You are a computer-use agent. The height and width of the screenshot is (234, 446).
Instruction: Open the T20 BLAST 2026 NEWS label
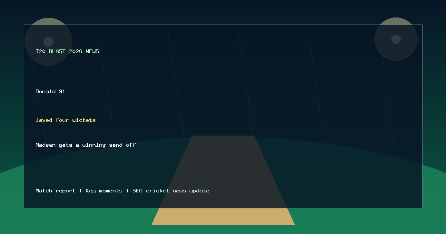point(67,51)
